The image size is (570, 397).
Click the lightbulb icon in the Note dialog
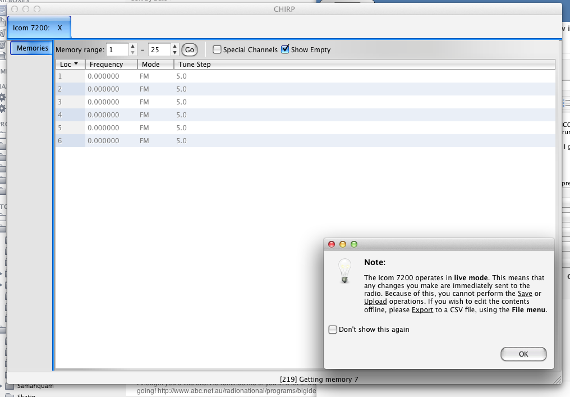coord(344,271)
